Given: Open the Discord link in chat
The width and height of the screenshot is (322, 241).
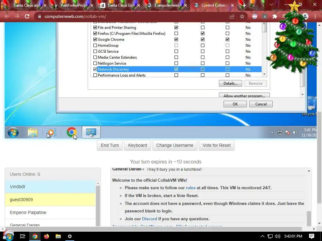Looking at the screenshot, I should 149,219.
